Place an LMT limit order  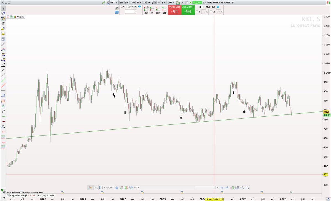(158, 10)
